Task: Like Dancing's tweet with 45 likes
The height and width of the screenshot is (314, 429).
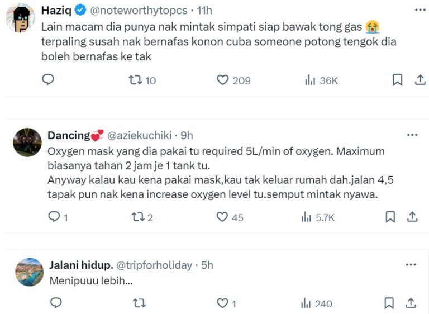Action: click(x=223, y=217)
